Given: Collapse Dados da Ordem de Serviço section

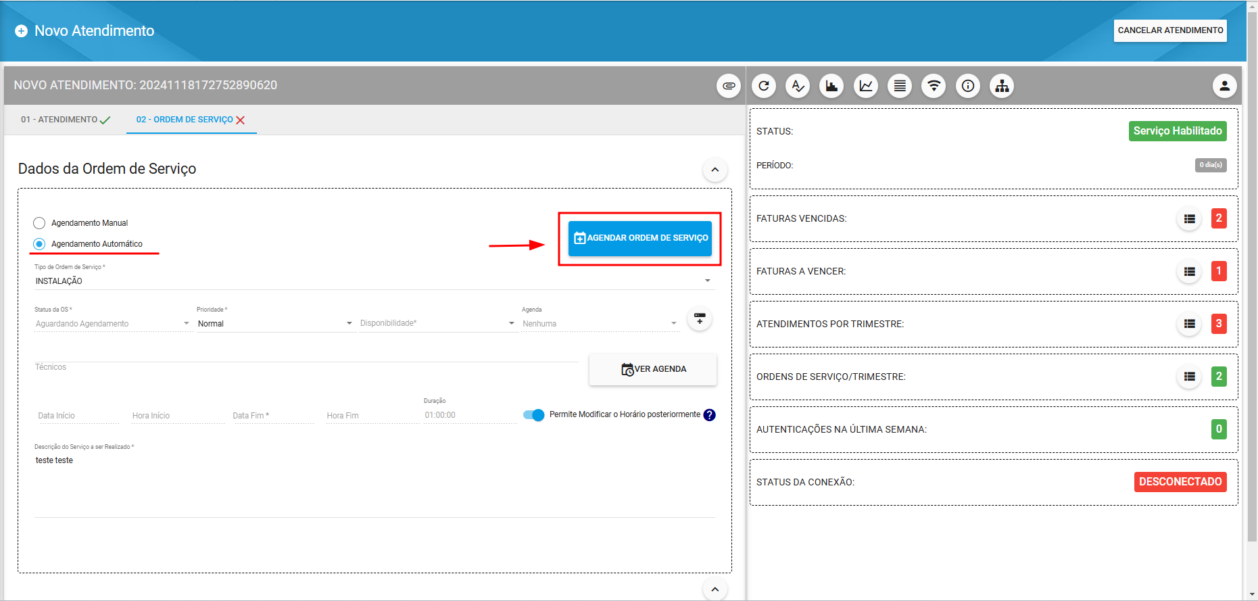Looking at the screenshot, I should pyautogui.click(x=715, y=170).
